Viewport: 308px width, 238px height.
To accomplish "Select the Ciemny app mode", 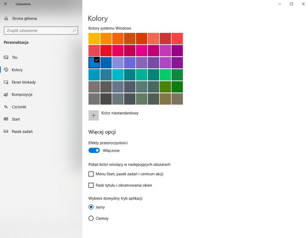I will 91,218.
